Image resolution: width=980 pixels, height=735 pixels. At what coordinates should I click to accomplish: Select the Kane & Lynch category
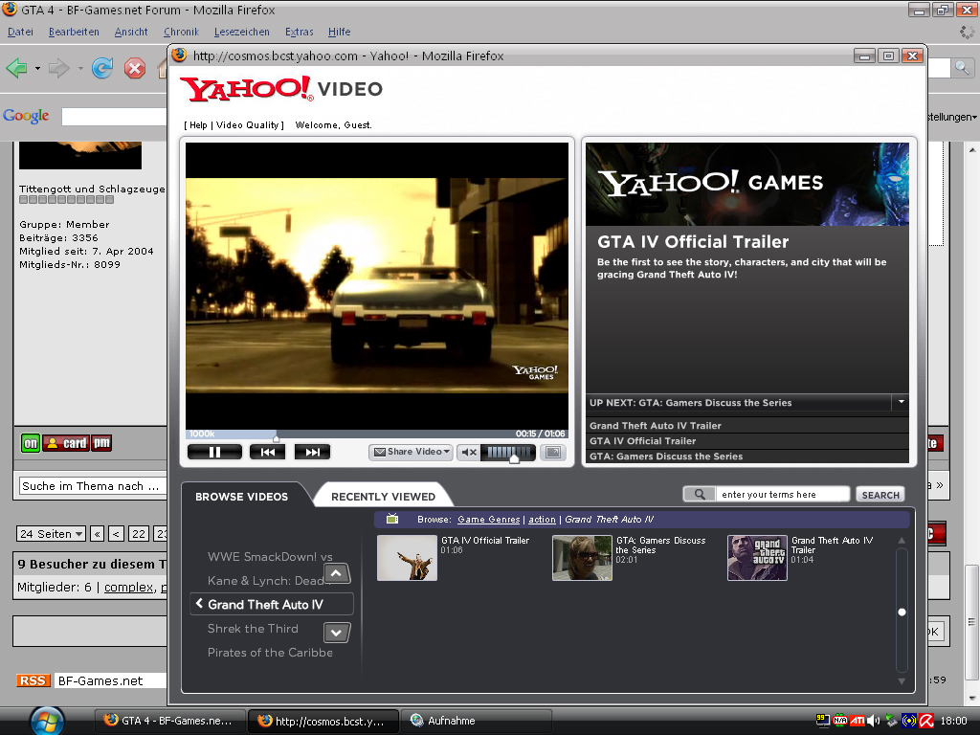(266, 581)
